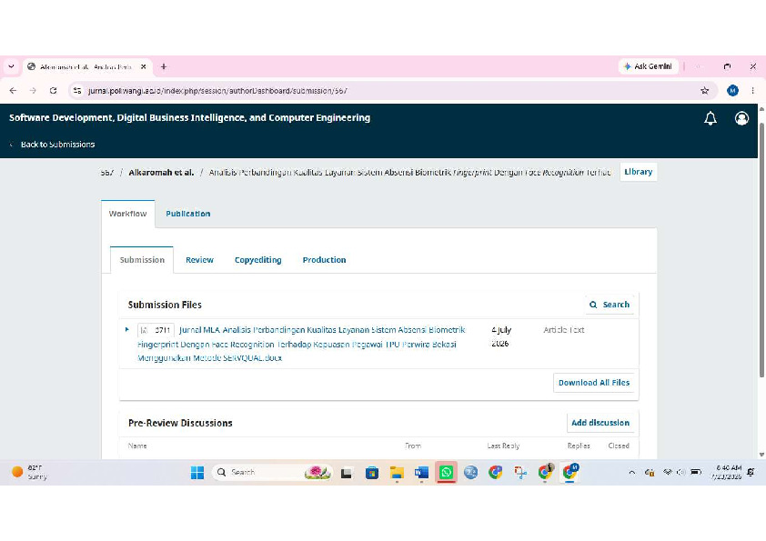766x541 pixels.
Task: Click Ask Gemini in Chrome
Action: (x=649, y=66)
